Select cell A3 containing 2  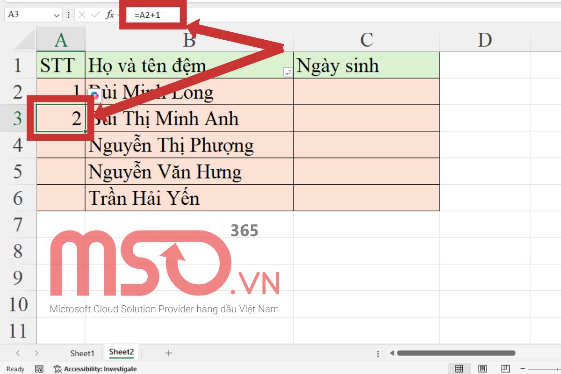tap(61, 118)
